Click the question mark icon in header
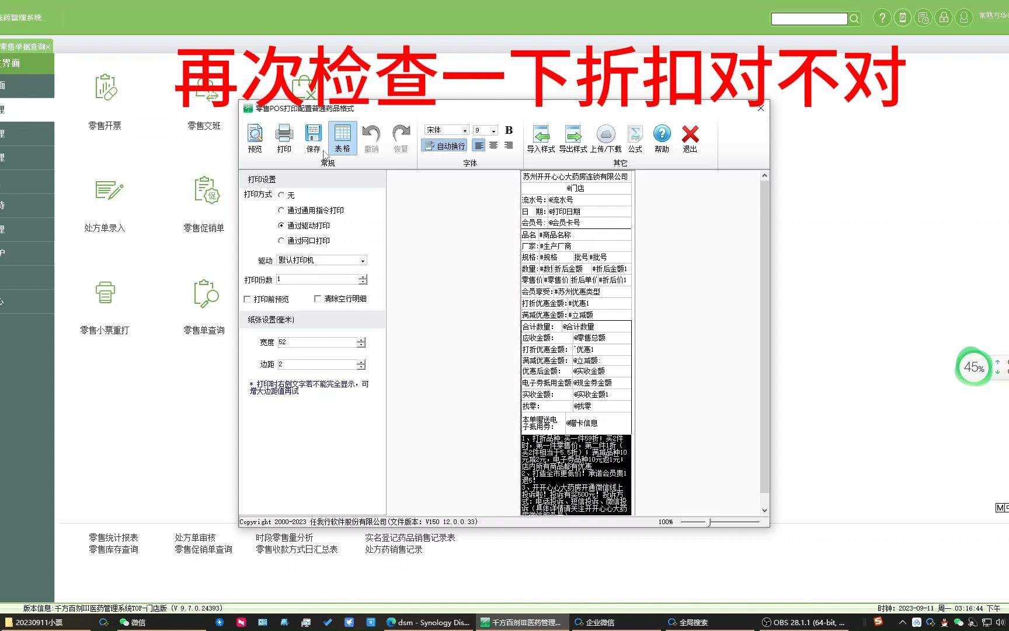The height and width of the screenshot is (631, 1009). tap(882, 18)
